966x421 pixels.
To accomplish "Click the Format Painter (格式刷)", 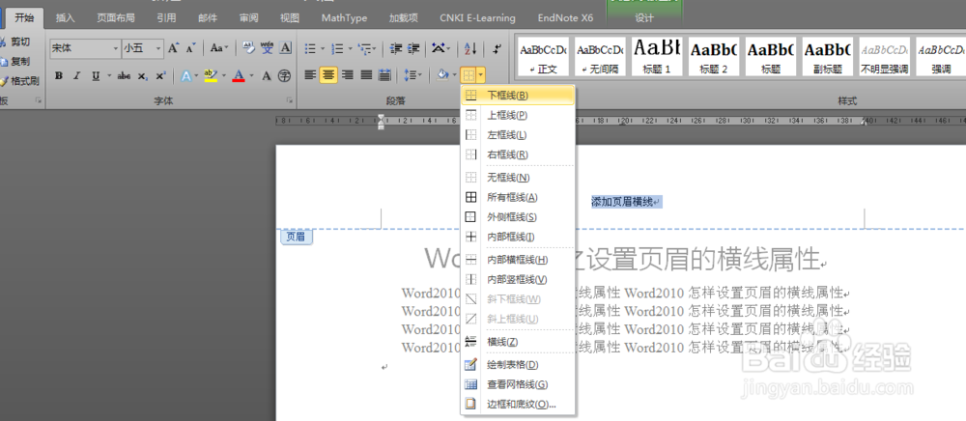I will [x=19, y=81].
